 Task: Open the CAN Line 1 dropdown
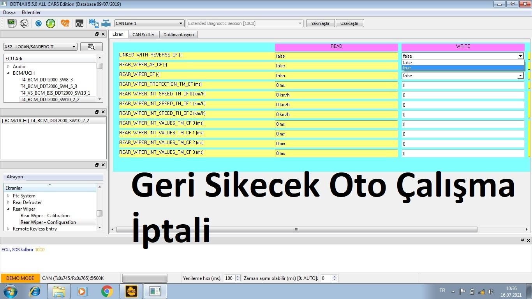point(181,23)
